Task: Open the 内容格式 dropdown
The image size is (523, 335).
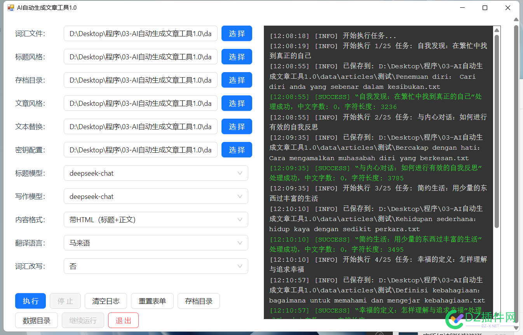Action: [156, 219]
